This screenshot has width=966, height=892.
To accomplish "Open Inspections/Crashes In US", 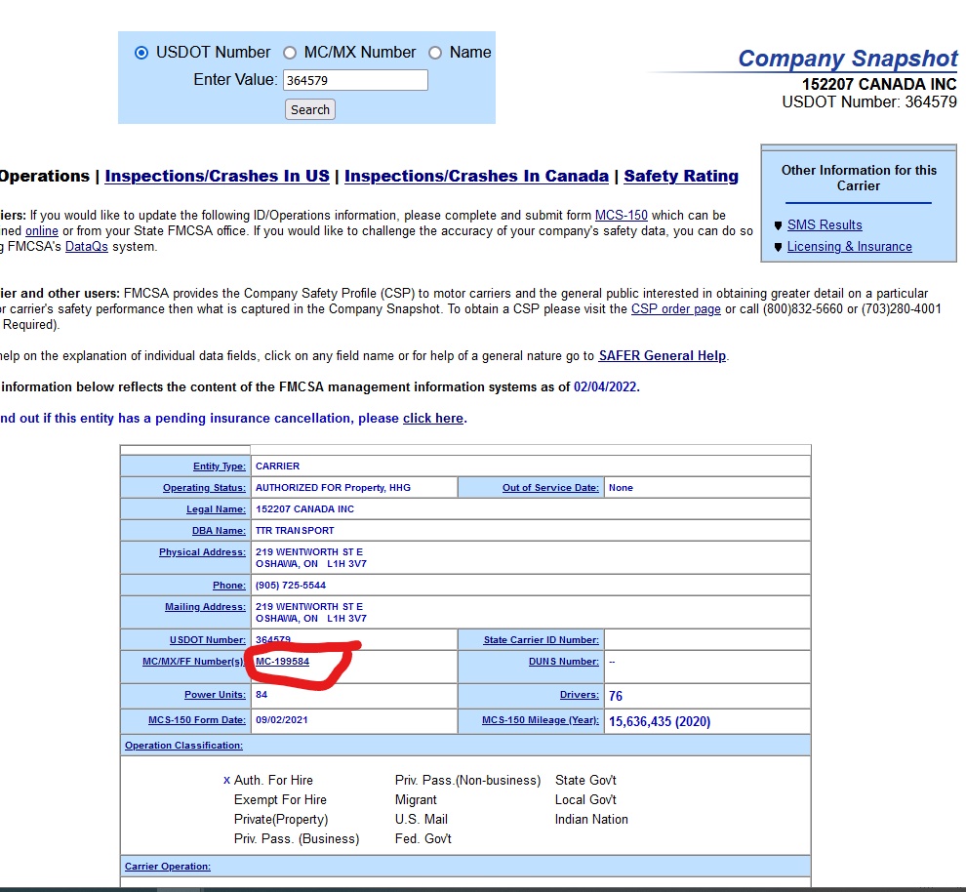I will click(x=216, y=176).
